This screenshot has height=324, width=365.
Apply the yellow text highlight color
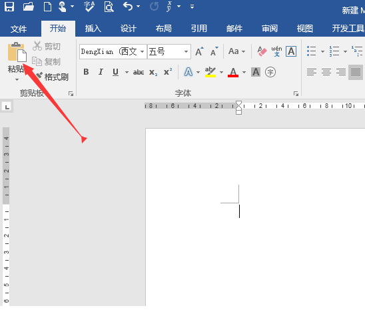[x=210, y=72]
